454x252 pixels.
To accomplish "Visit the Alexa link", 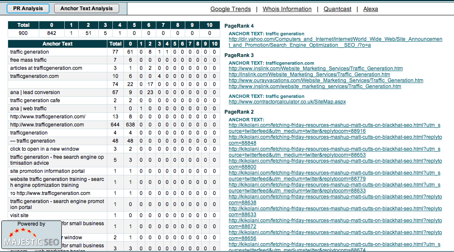I will [x=371, y=9].
